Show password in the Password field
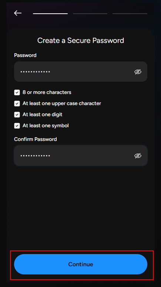Image resolution: width=161 pixels, height=287 pixels. pos(138,72)
